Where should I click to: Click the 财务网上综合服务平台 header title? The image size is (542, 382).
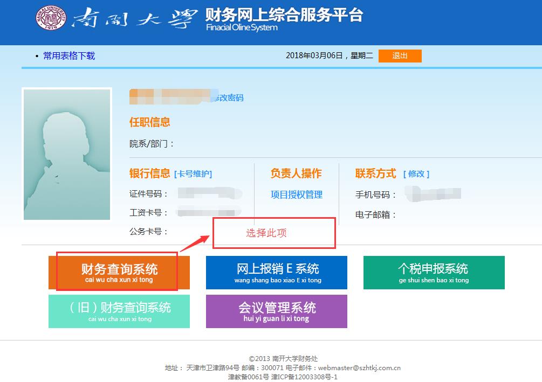(284, 15)
